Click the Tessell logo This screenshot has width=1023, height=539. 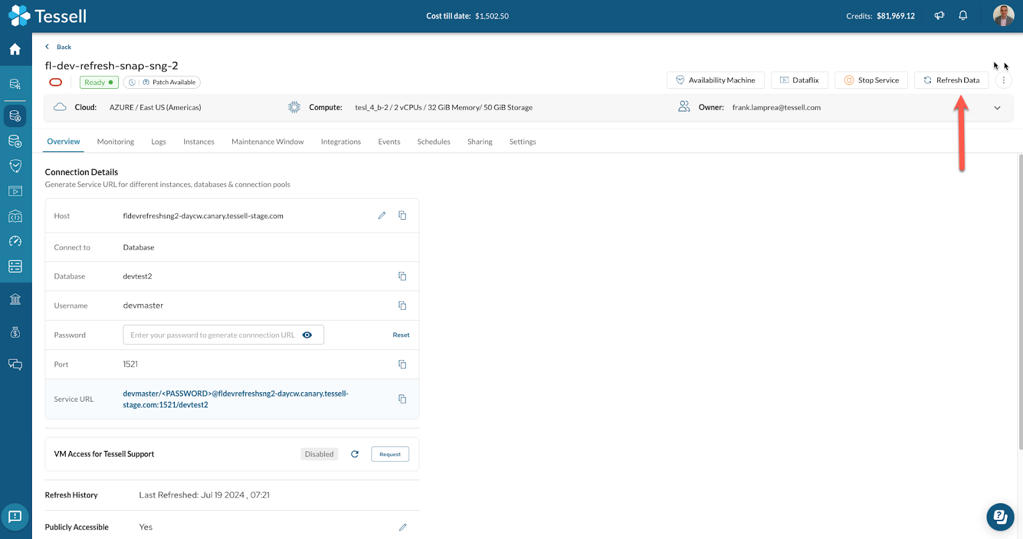coord(47,16)
